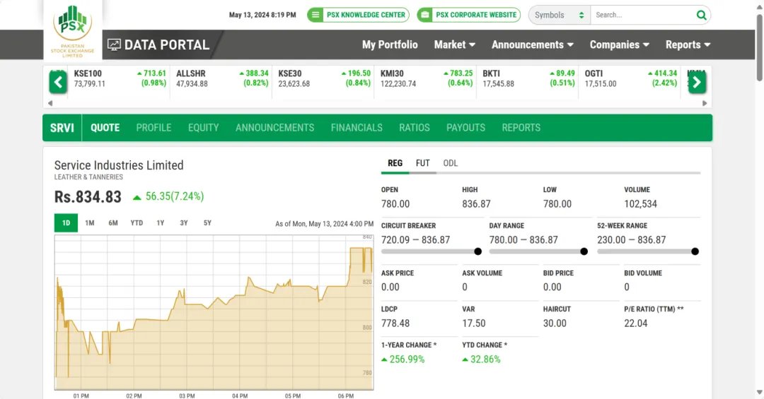Image resolution: width=764 pixels, height=399 pixels.
Task: Click the Service Industries Limited heading
Action: (x=119, y=165)
